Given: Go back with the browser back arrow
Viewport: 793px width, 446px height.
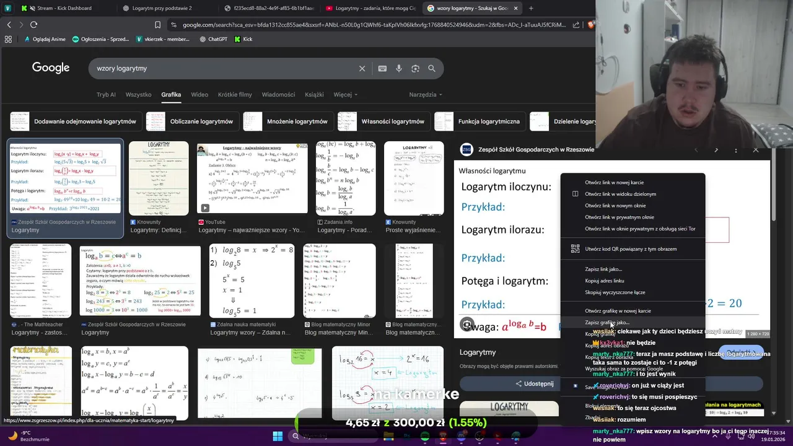Looking at the screenshot, I should coord(9,25).
